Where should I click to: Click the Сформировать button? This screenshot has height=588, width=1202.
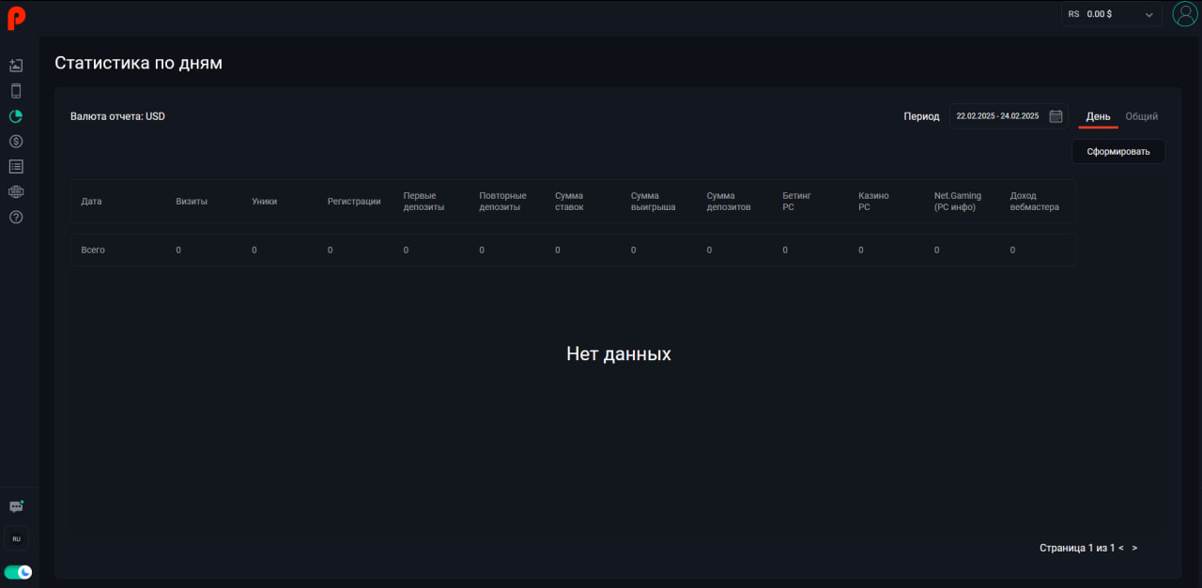tap(1117, 151)
